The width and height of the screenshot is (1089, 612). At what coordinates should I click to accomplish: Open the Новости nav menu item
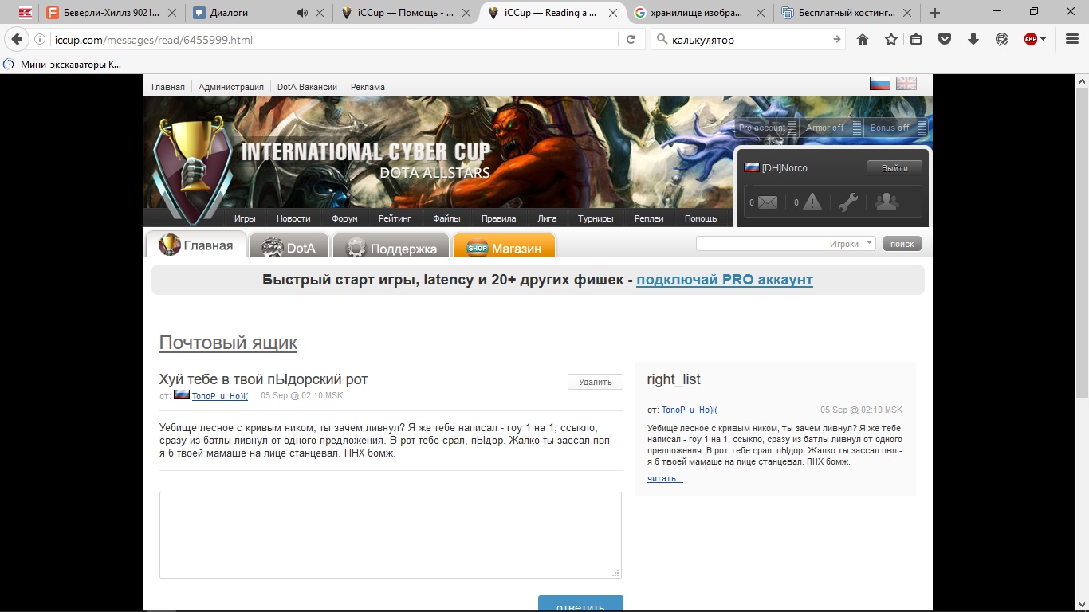[x=293, y=218]
